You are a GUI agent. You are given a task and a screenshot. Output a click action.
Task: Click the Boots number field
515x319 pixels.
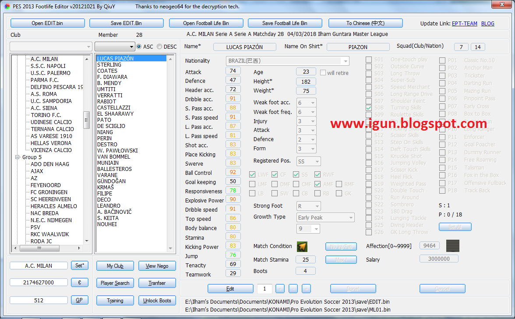point(306,271)
